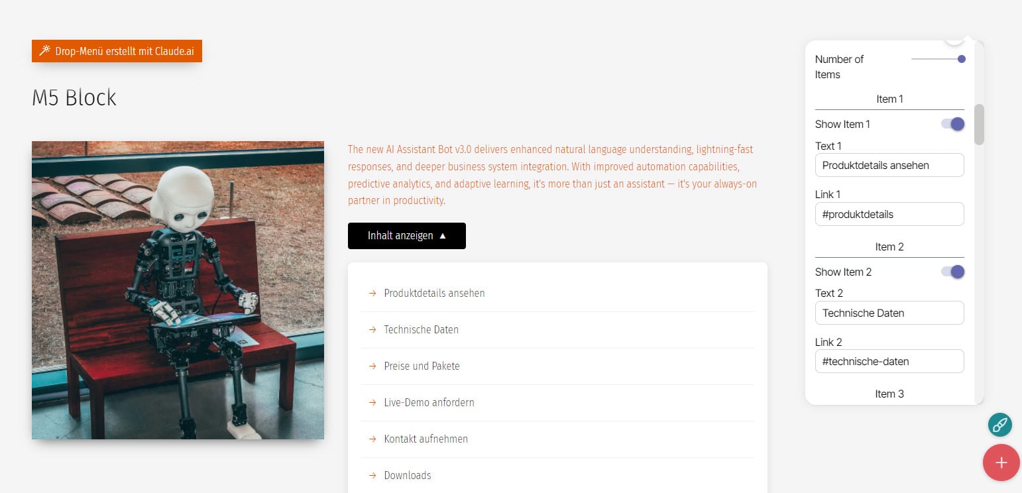1022x493 pixels.
Task: Click the red plus add-block button
Action: (x=1001, y=463)
